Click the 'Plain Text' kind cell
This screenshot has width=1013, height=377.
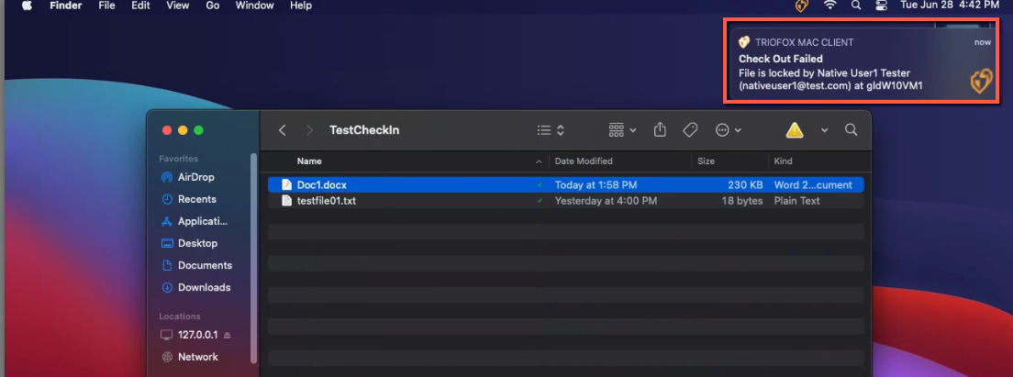(x=797, y=201)
